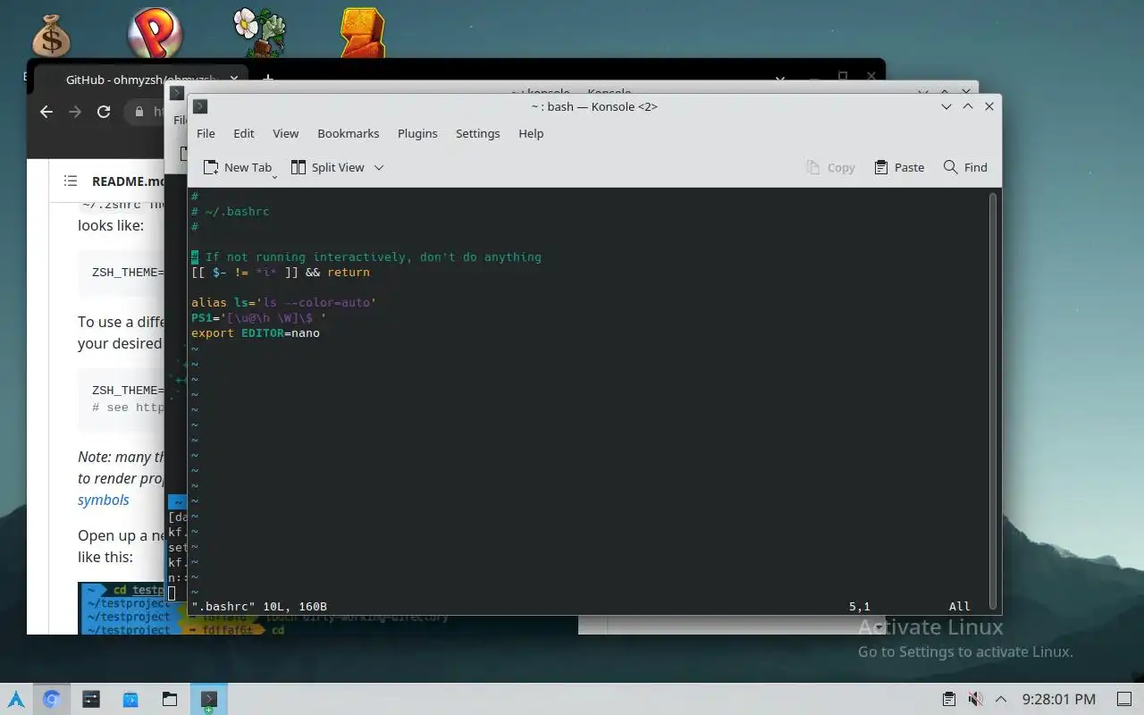
Task: Open the Bookmarks menu
Action: click(x=349, y=133)
